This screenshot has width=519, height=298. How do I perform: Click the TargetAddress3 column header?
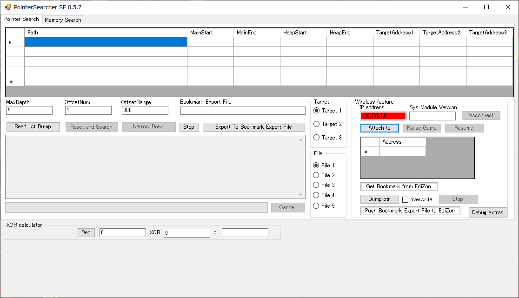click(x=490, y=33)
